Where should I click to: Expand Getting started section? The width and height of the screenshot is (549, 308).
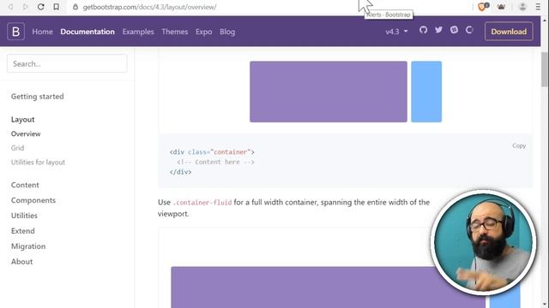pyautogui.click(x=38, y=97)
